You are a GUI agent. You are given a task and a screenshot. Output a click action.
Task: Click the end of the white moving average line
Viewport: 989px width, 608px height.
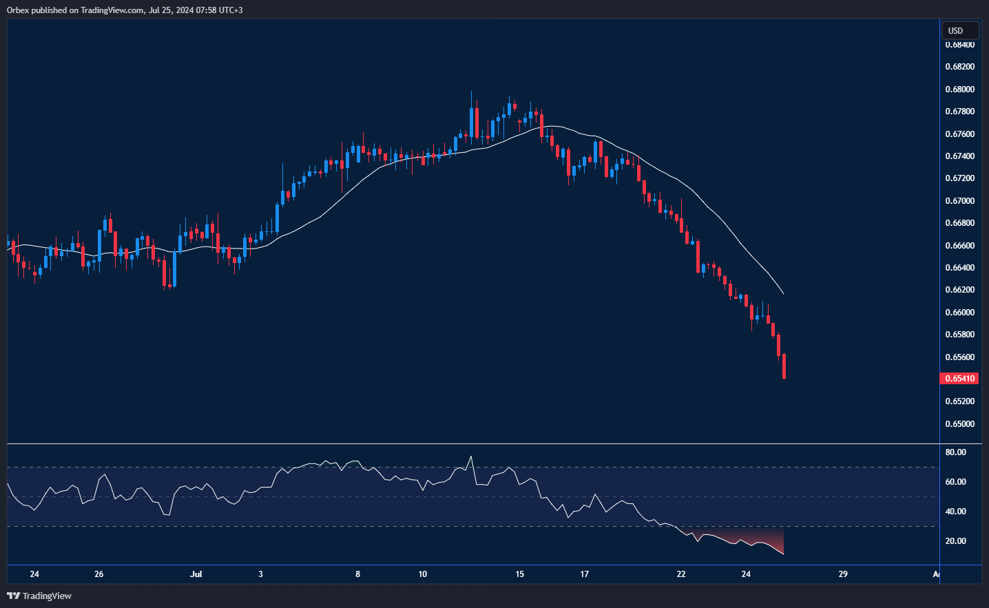coord(783,294)
